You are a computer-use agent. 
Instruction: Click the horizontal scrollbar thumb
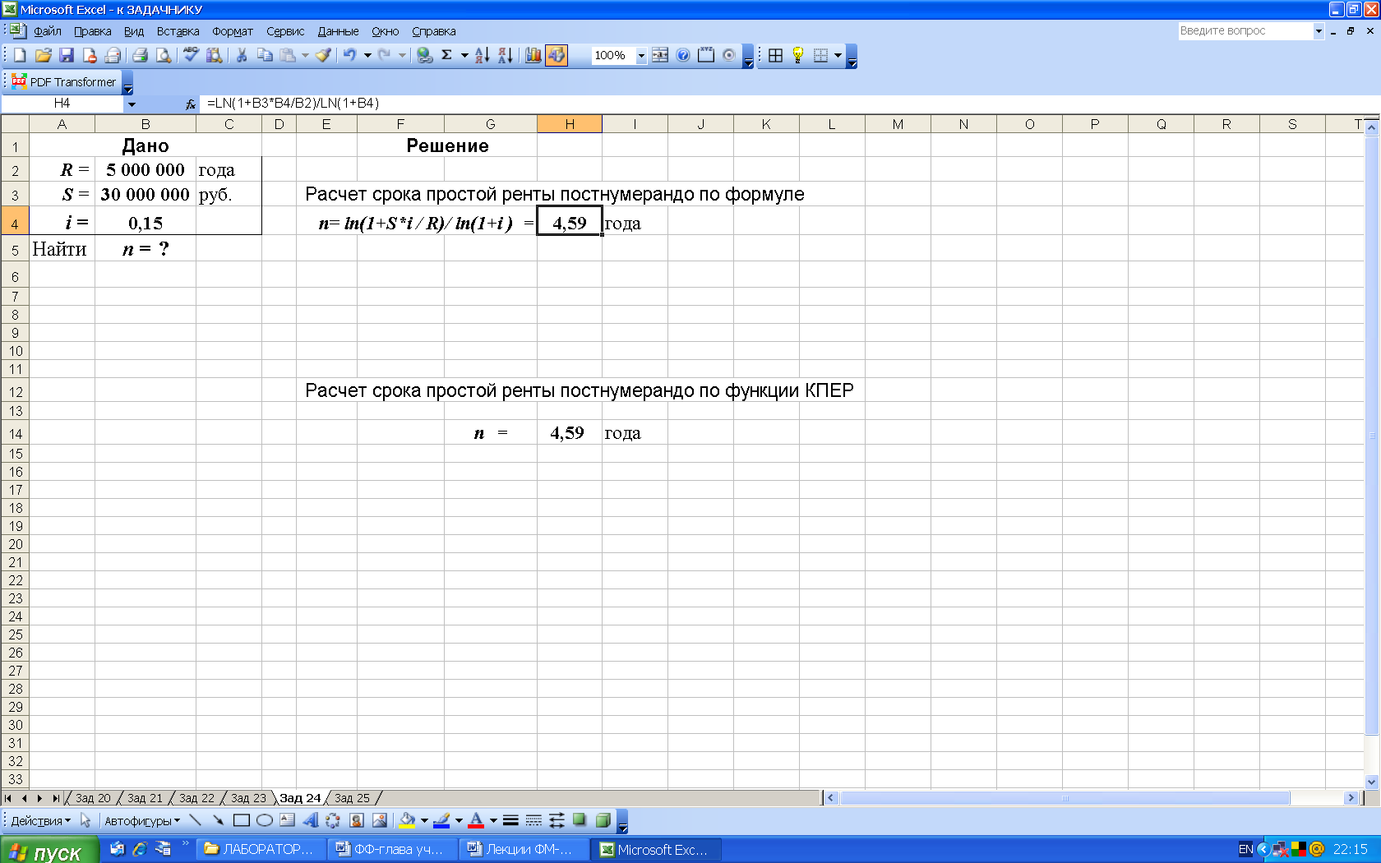pos(1065,798)
